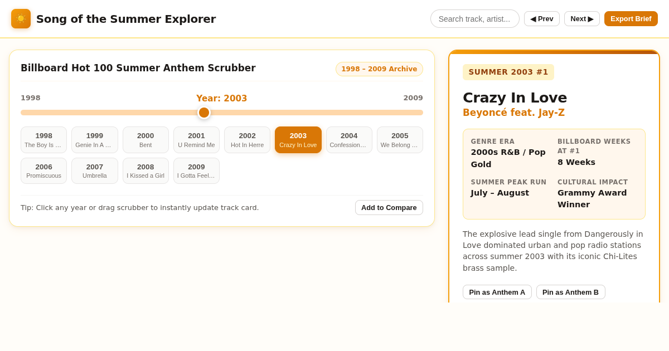Pick the 2008 I Kissed a Girl chip
Screen dimensions: 669x351
[146, 171]
